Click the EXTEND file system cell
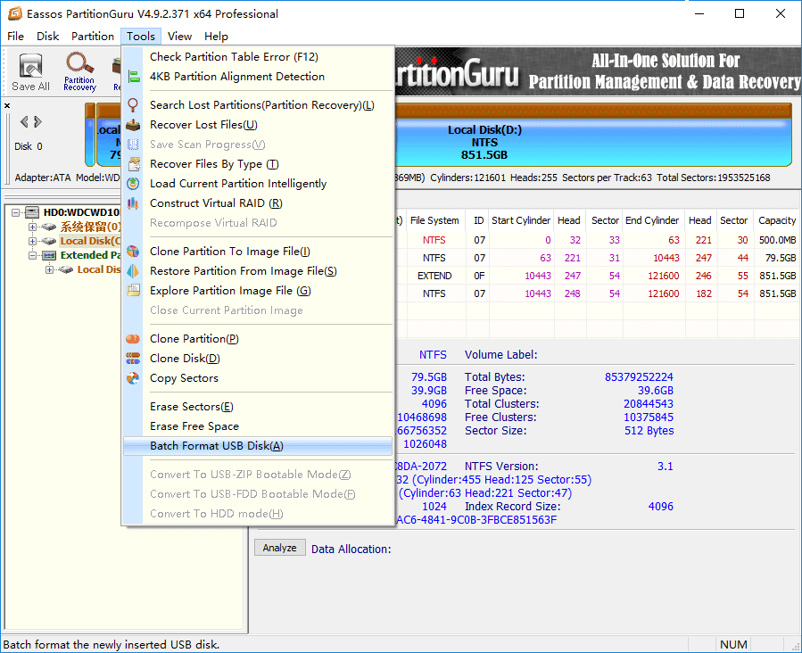Image resolution: width=802 pixels, height=653 pixels. click(434, 277)
